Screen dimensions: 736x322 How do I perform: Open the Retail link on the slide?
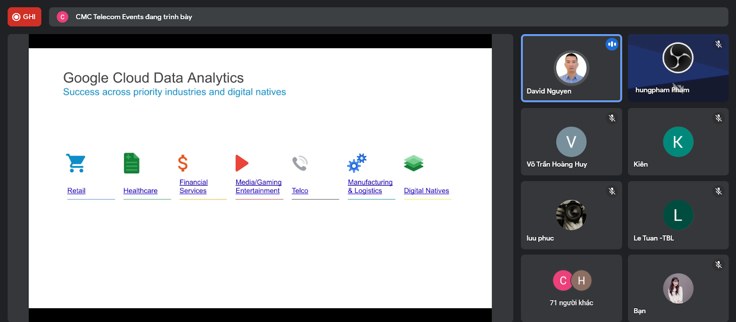point(76,191)
